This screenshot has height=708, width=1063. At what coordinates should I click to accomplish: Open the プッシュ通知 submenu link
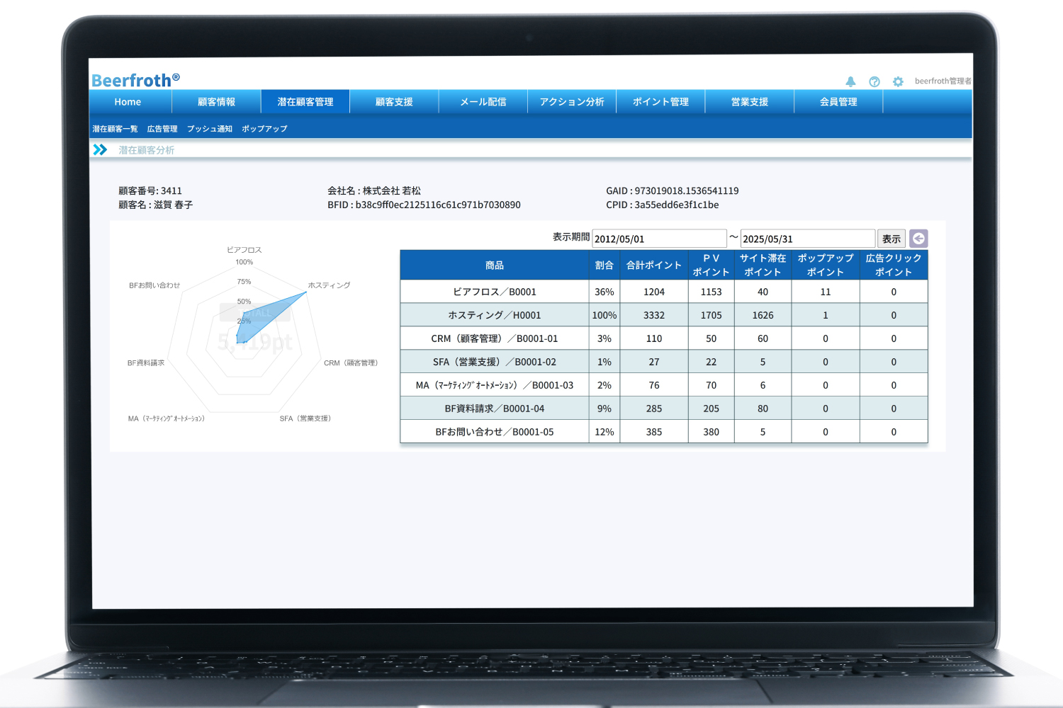tap(210, 129)
